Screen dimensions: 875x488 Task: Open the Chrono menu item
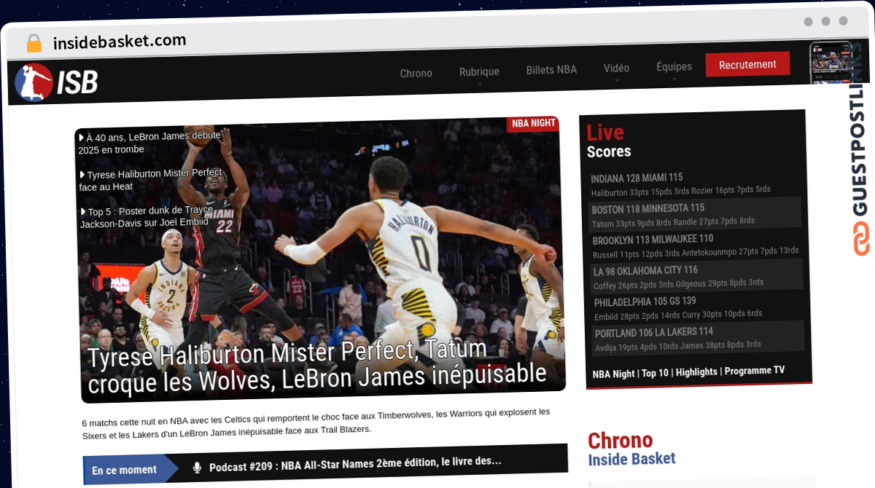[x=416, y=73]
